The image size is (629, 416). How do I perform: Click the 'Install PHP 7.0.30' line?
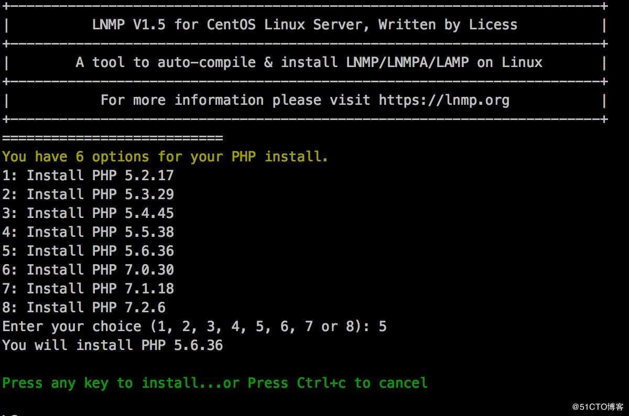coord(88,270)
